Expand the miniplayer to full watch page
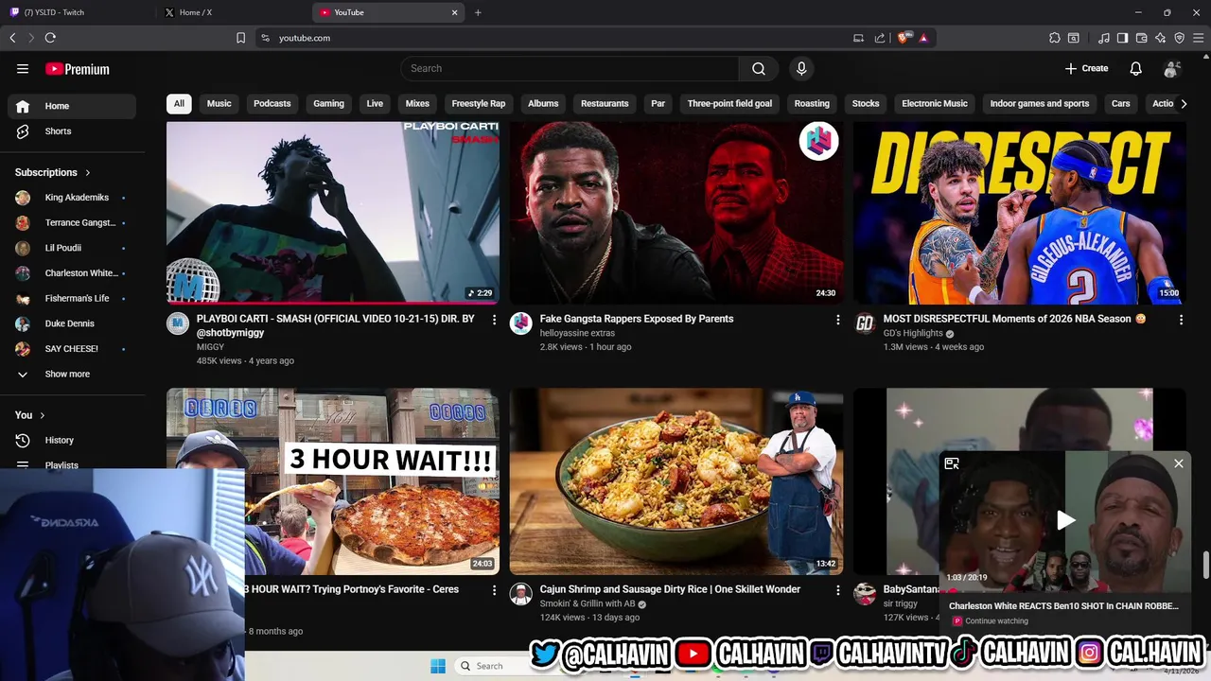This screenshot has height=681, width=1211. pyautogui.click(x=952, y=463)
